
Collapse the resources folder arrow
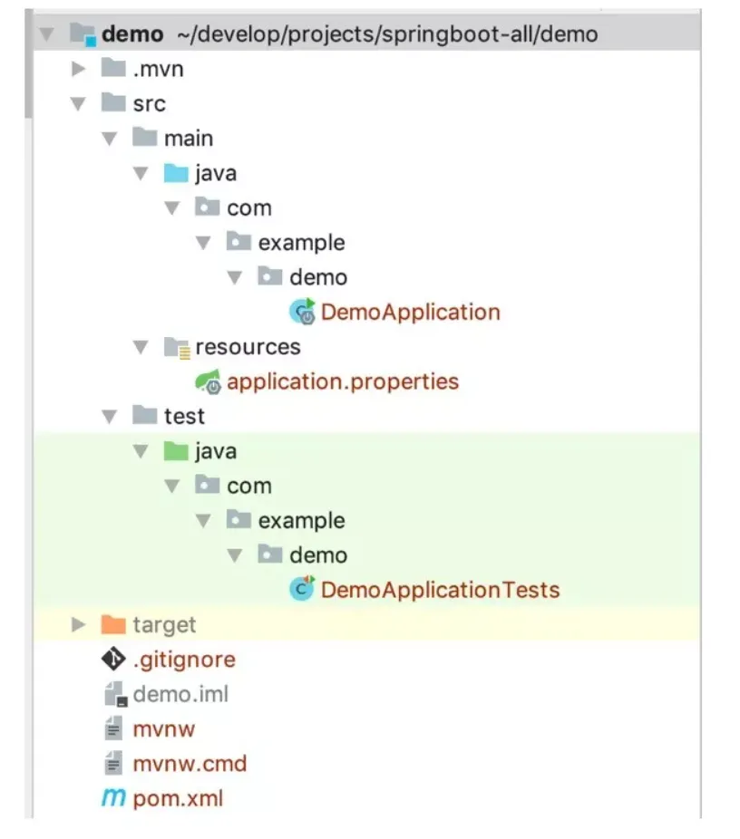[x=141, y=347]
